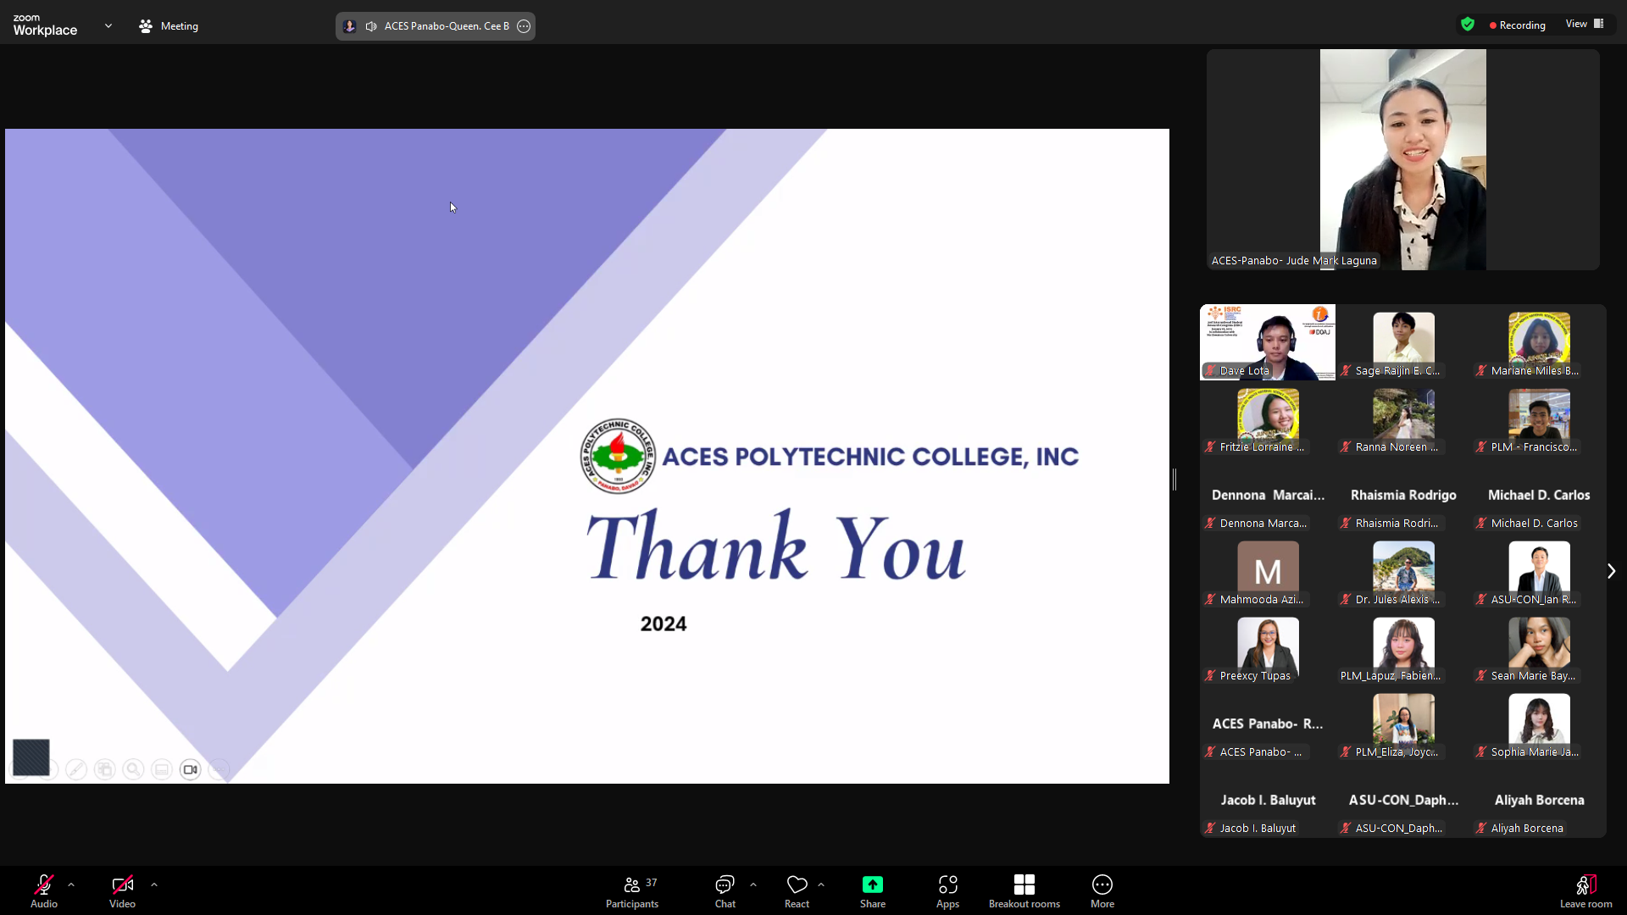Open the Apps menu icon
This screenshot has width=1627, height=915.
[947, 885]
